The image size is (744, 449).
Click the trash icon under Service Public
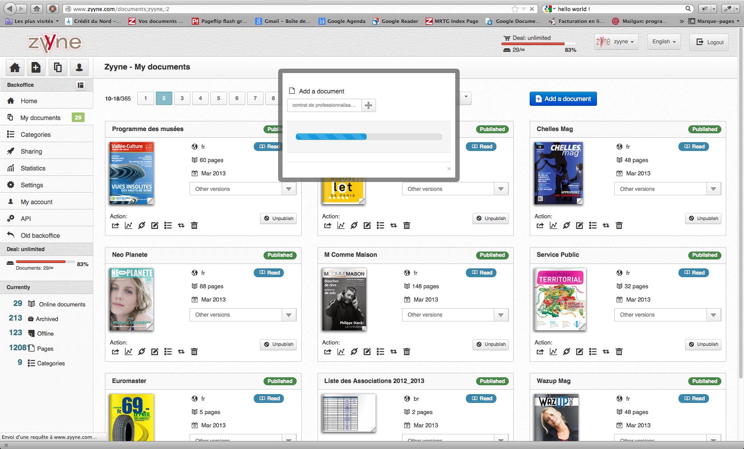click(x=619, y=352)
